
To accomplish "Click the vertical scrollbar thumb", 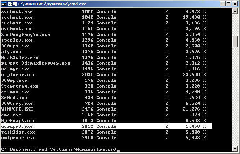I will [235, 41].
